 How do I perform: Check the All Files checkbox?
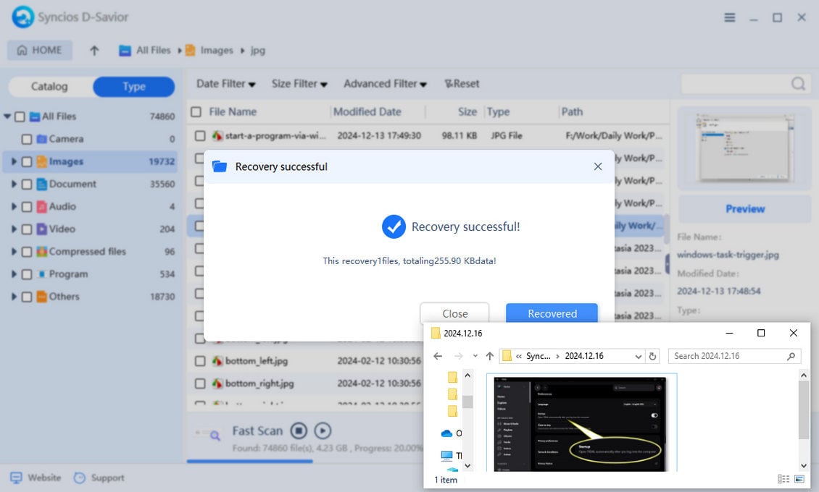click(20, 116)
